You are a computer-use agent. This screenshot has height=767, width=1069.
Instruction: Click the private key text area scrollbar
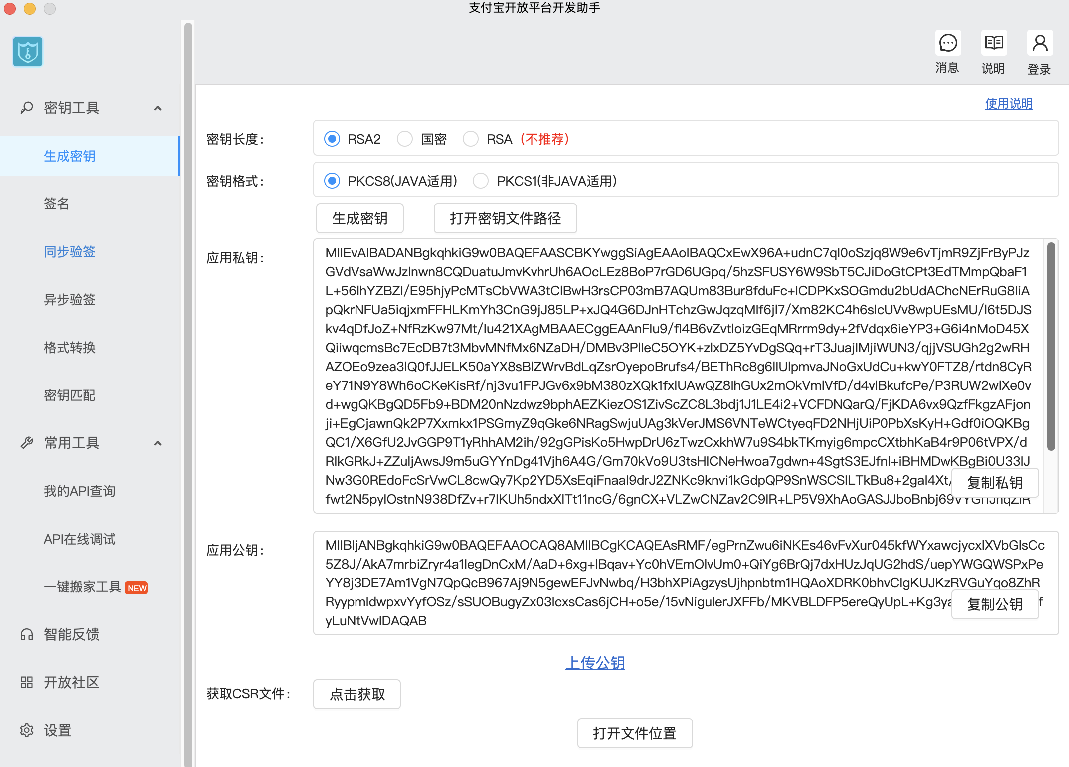point(1051,347)
